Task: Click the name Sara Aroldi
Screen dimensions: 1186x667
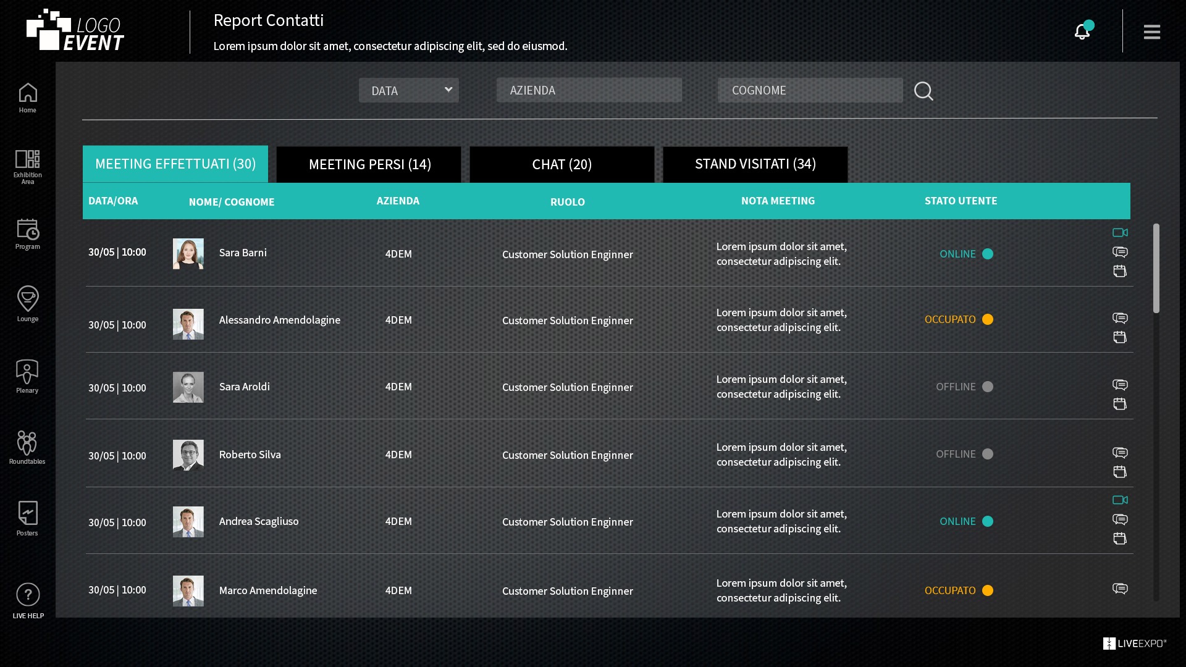Action: 245,387
